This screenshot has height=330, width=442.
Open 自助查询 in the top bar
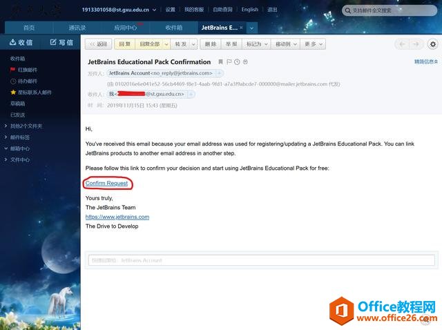point(222,10)
